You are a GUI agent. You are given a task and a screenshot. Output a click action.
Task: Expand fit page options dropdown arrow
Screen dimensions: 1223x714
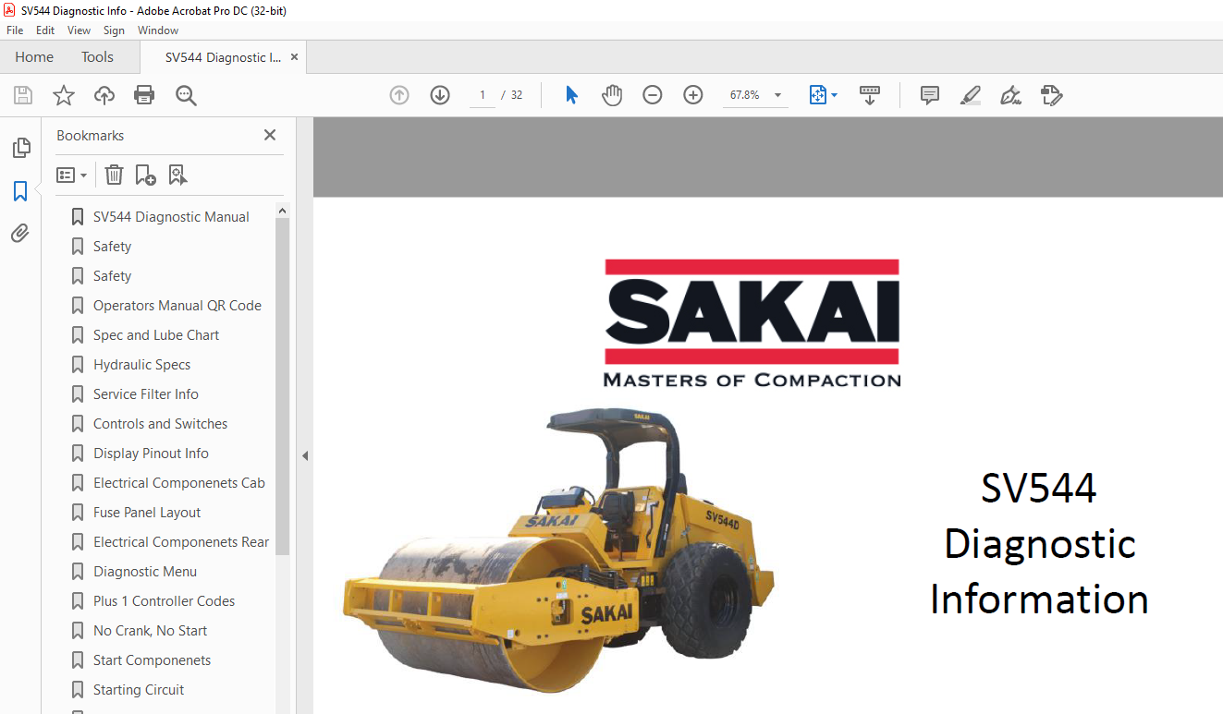[834, 95]
